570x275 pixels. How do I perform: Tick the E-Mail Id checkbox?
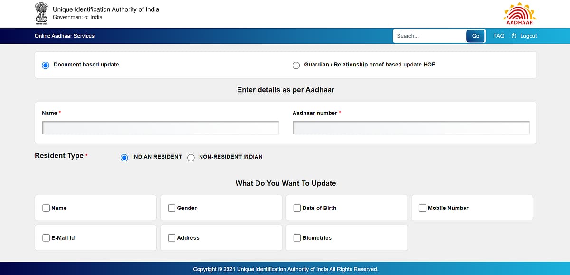(46, 238)
